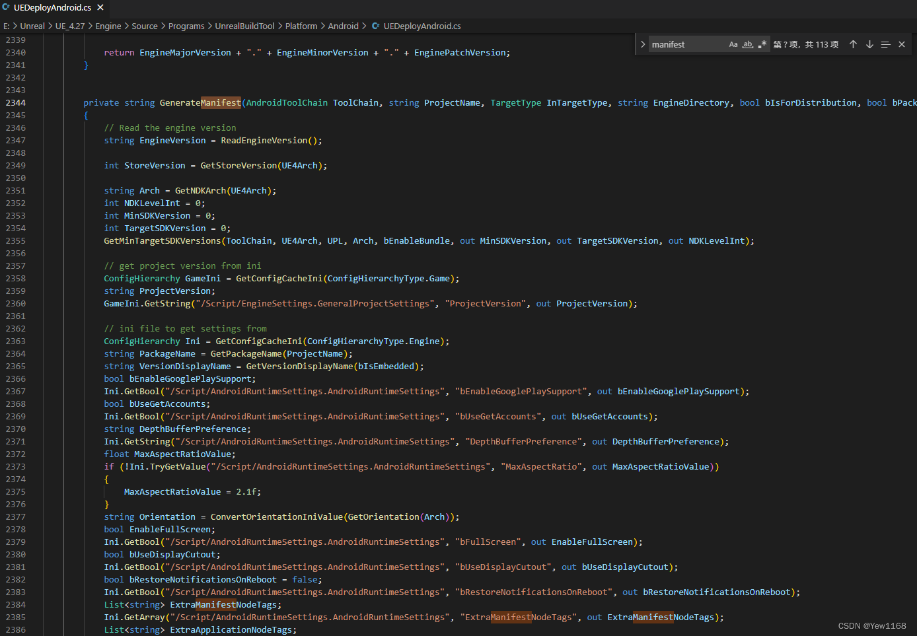Toggle Find in Selection icon
Viewport: 917px width, 636px height.
point(885,44)
